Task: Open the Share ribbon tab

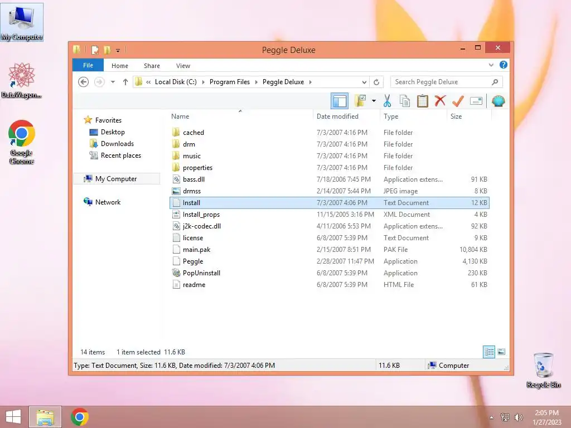Action: tap(152, 66)
